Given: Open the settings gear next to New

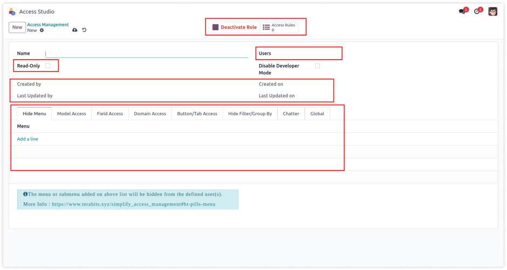Looking at the screenshot, I should [42, 31].
